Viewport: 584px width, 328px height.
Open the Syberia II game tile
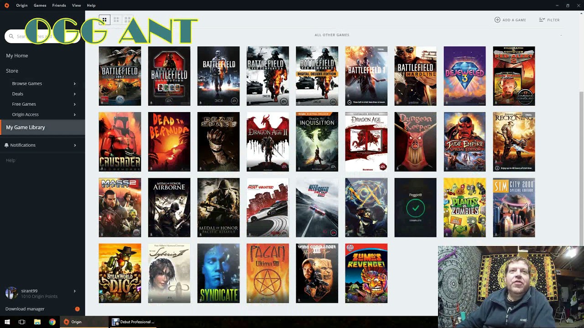(x=169, y=273)
